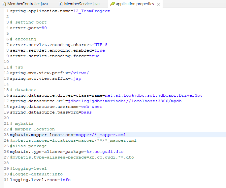Click the '# jsp' comment
This screenshot has height=188, width=226.
point(16,68)
